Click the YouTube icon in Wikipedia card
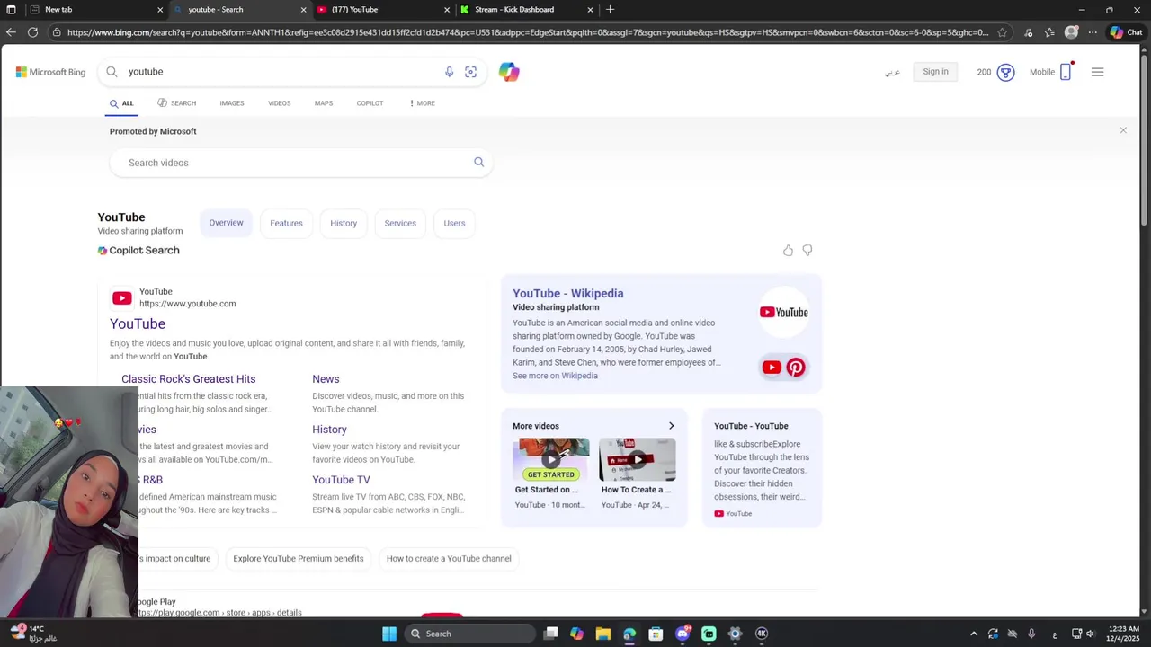The image size is (1151, 647). (x=772, y=367)
